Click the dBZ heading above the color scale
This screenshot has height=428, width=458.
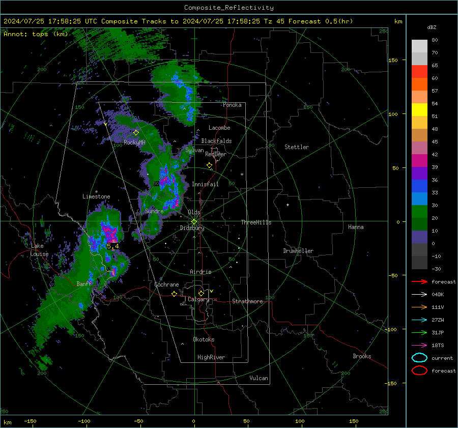(432, 27)
